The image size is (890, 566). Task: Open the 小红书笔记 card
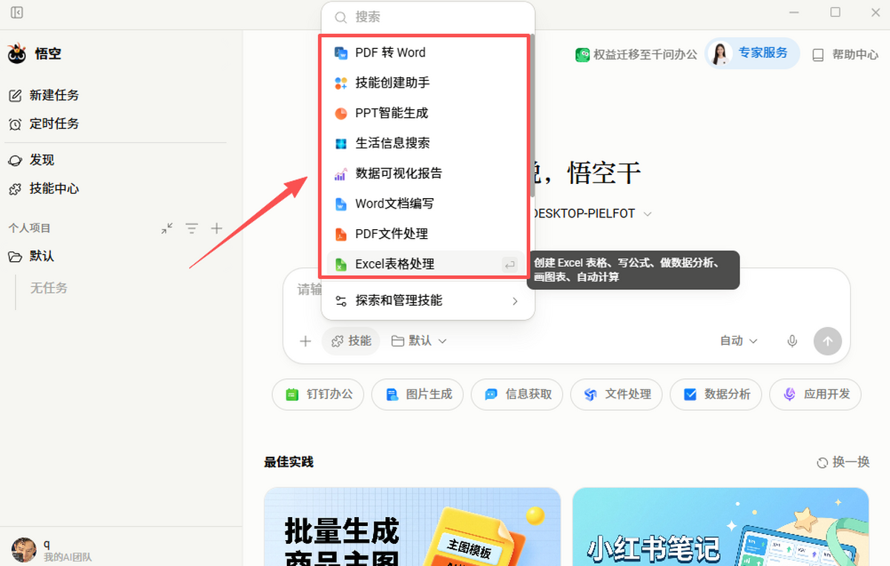click(x=720, y=527)
